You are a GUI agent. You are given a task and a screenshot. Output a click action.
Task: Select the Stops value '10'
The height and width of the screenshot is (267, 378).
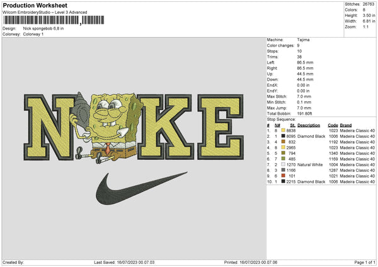point(299,51)
